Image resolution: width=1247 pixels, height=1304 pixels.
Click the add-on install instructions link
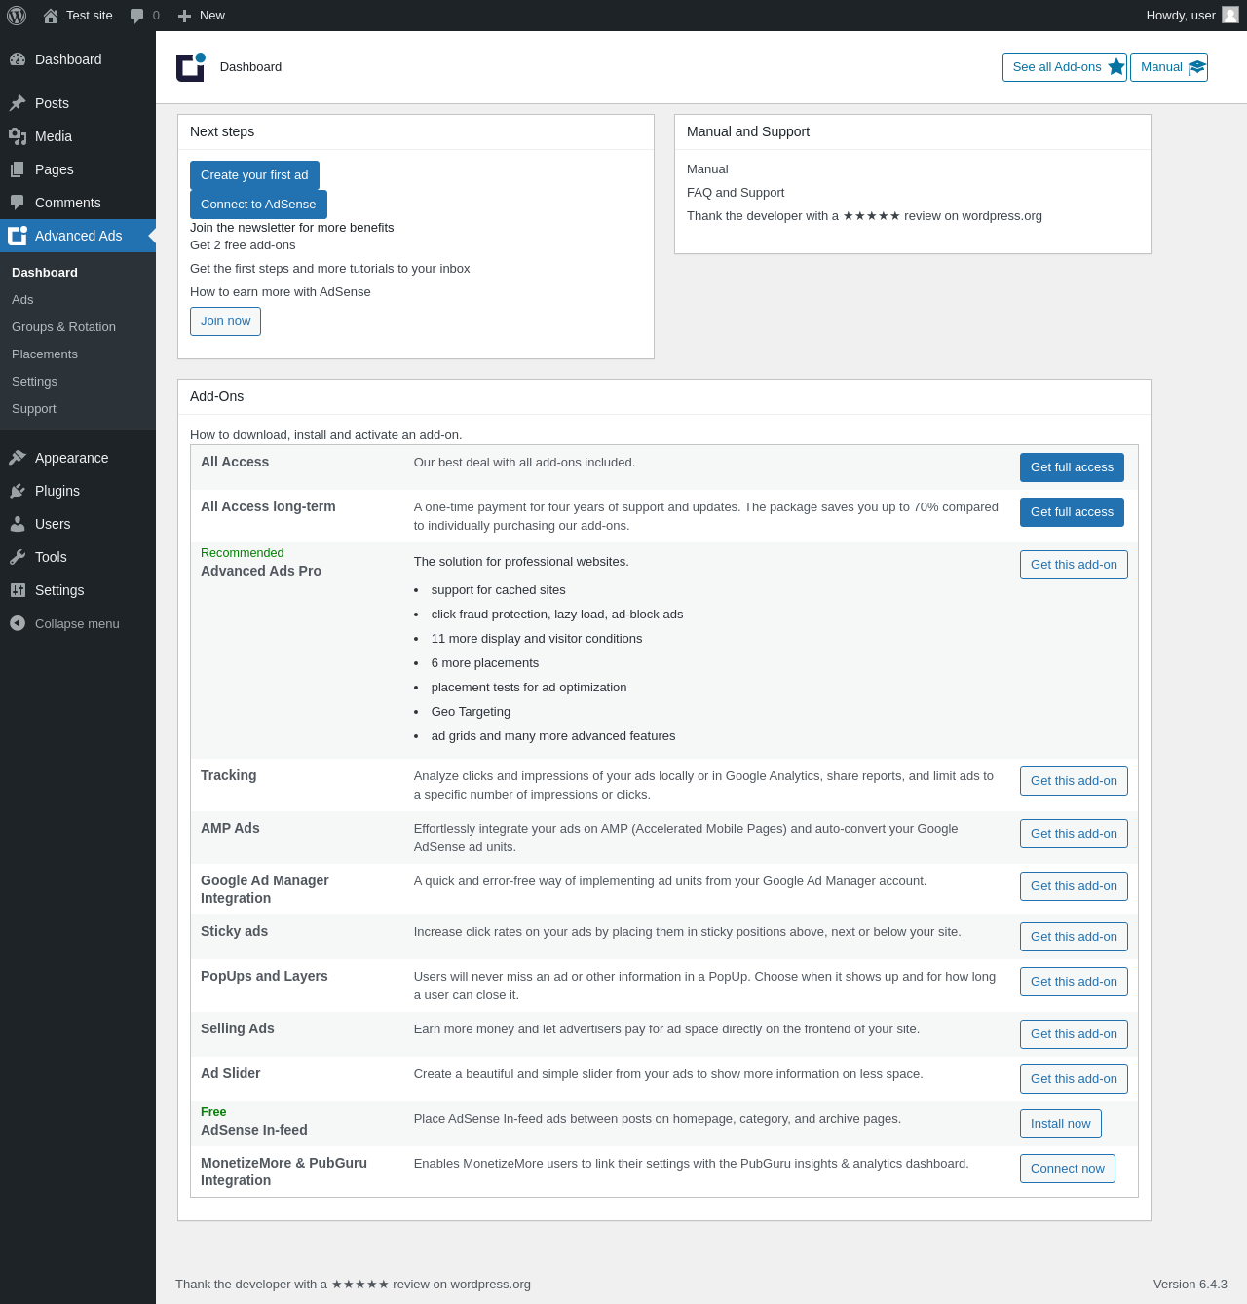click(325, 435)
